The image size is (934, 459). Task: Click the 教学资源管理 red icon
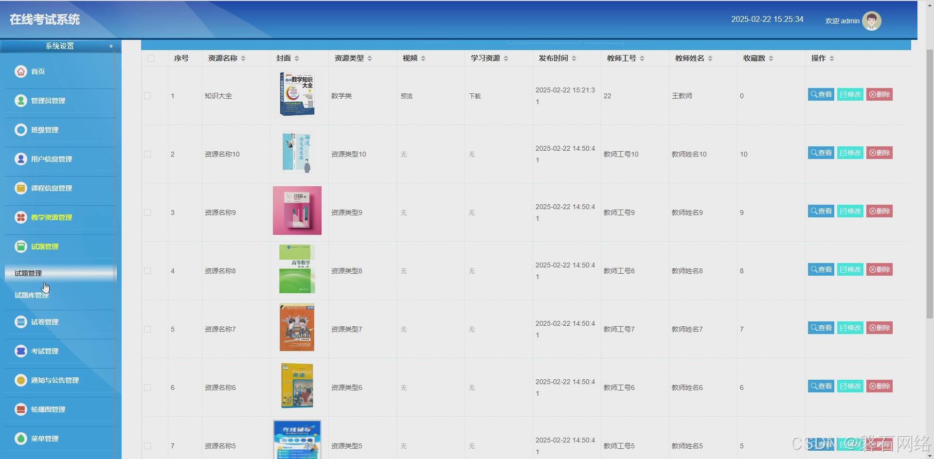[x=20, y=217]
